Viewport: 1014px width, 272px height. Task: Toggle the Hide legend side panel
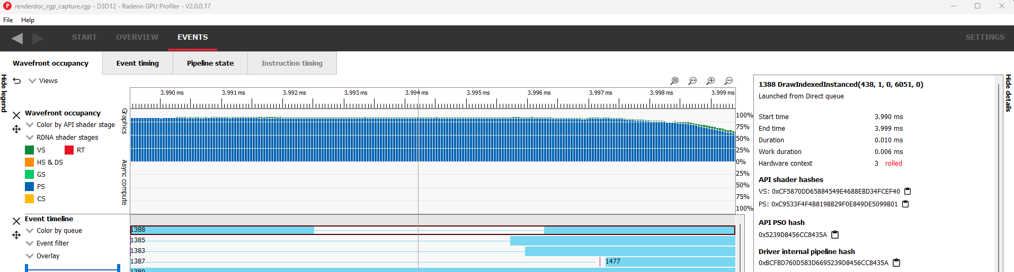pos(4,93)
